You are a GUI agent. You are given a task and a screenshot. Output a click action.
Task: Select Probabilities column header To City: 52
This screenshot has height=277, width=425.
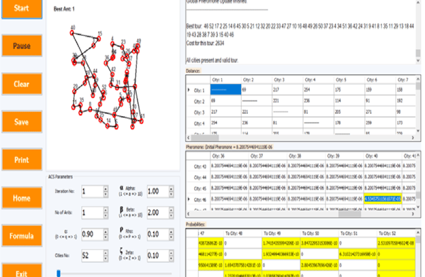pos(396,233)
